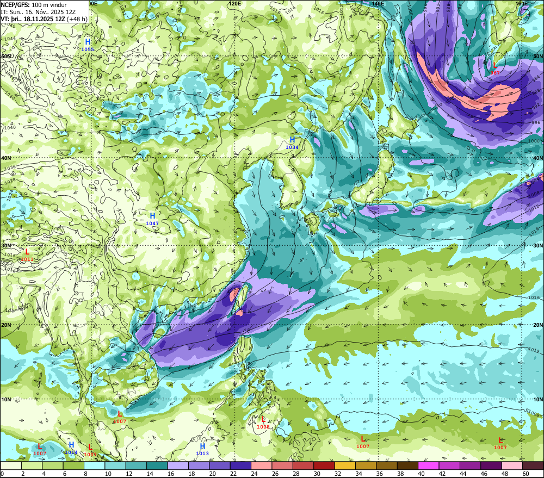Image resolution: width=544 pixels, height=478 pixels.
Task: Click the VT 18.11.2025 12Z (+48 h) line
Action: point(44,18)
